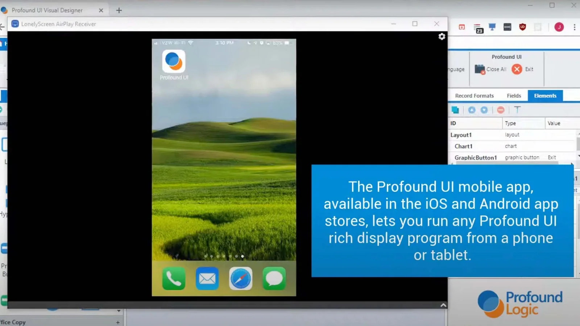Open LonelyScreen settings gear
The width and height of the screenshot is (580, 326).
pyautogui.click(x=442, y=37)
